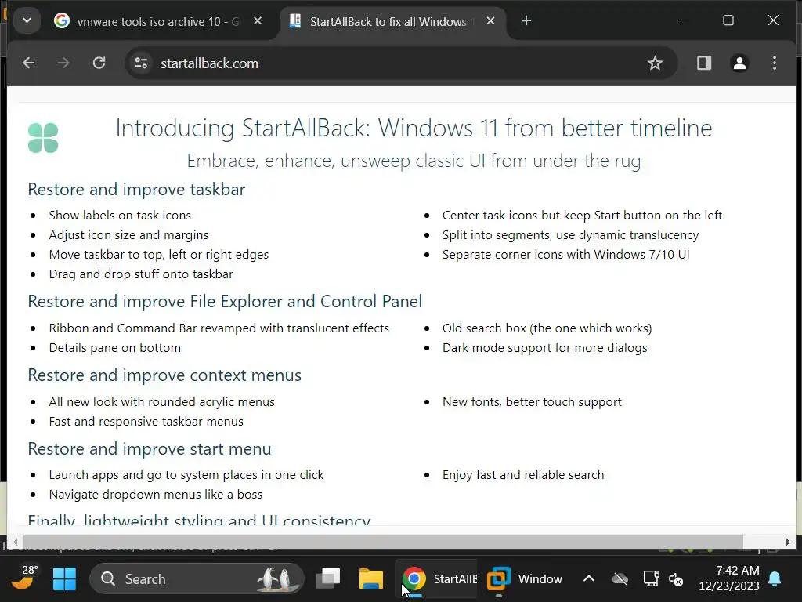Click 'Drag and drop stuff onto taskbar'
The height and width of the screenshot is (602, 802).
(x=141, y=274)
